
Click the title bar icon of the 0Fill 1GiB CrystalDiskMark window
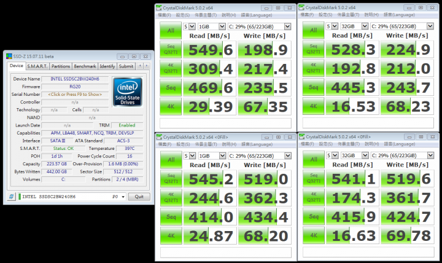click(x=159, y=137)
